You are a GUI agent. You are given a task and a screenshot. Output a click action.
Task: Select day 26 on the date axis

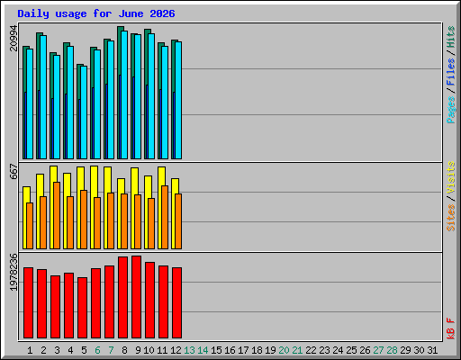(365, 350)
